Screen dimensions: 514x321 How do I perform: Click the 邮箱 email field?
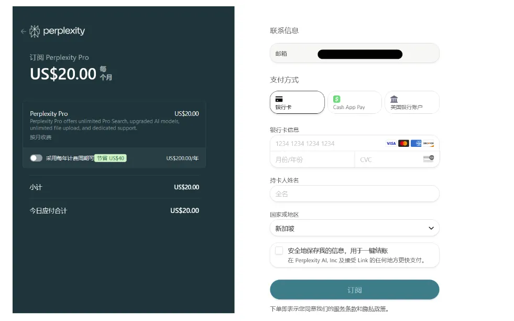(355, 53)
